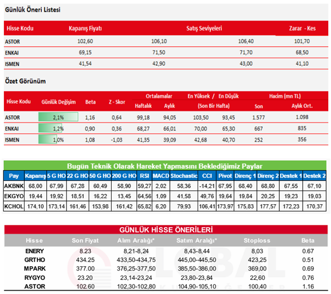Image resolution: width=331 pixels, height=294 pixels.
Task: Click the MPARK stock row label
Action: (x=35, y=268)
